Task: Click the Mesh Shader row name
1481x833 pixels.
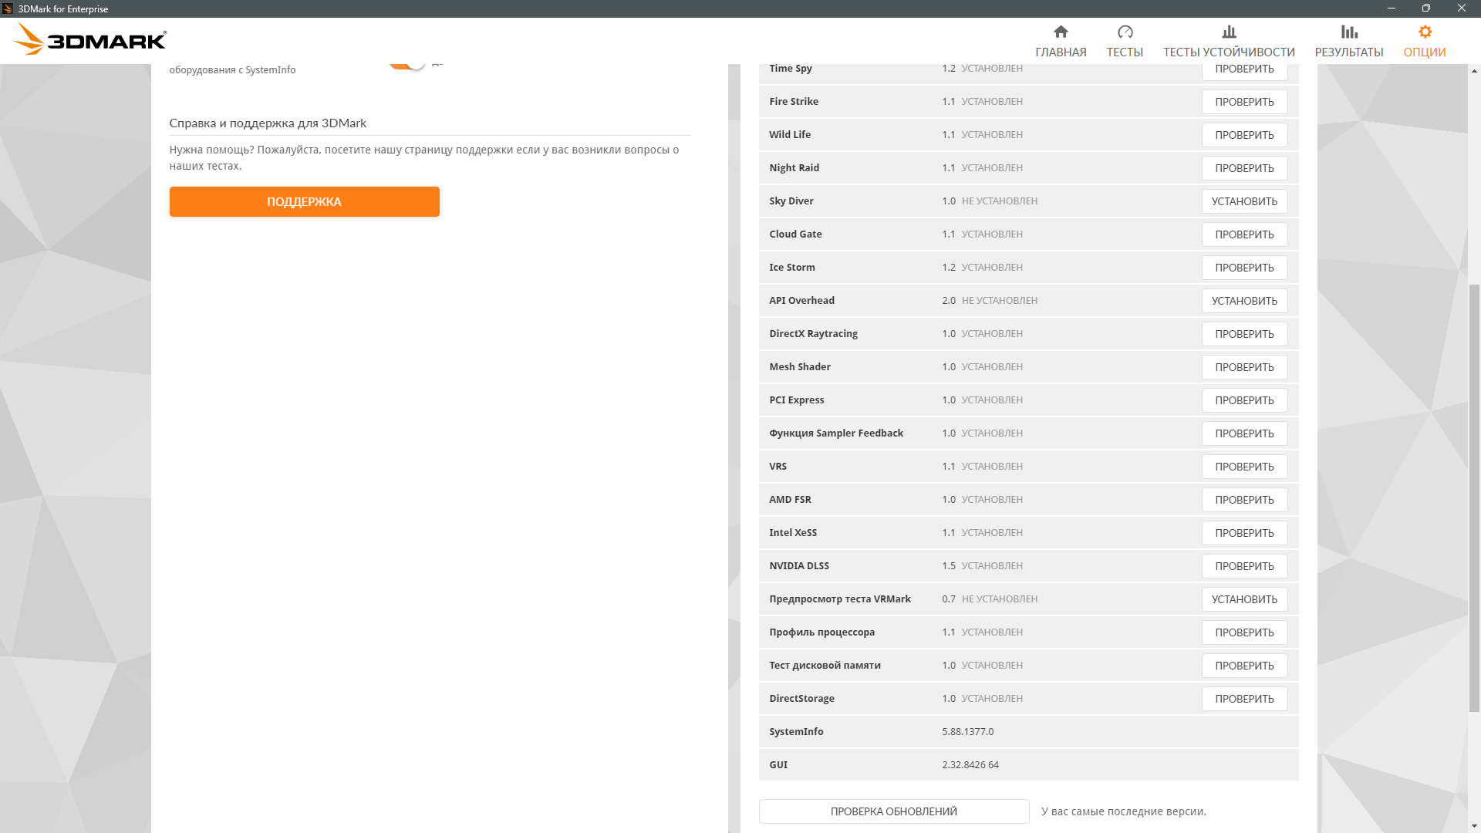Action: click(799, 366)
